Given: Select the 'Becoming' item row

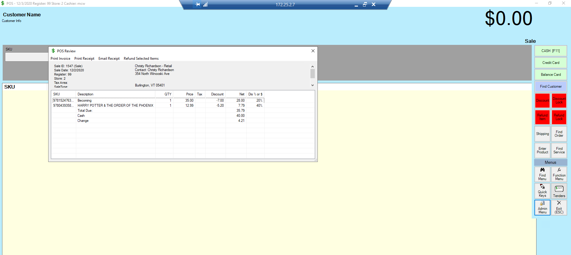Looking at the screenshot, I should click(x=158, y=100).
